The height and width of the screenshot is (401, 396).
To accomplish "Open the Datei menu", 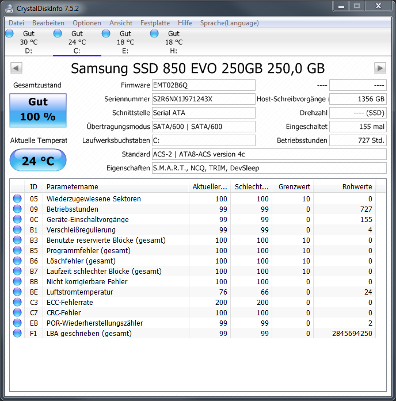I will 16,23.
